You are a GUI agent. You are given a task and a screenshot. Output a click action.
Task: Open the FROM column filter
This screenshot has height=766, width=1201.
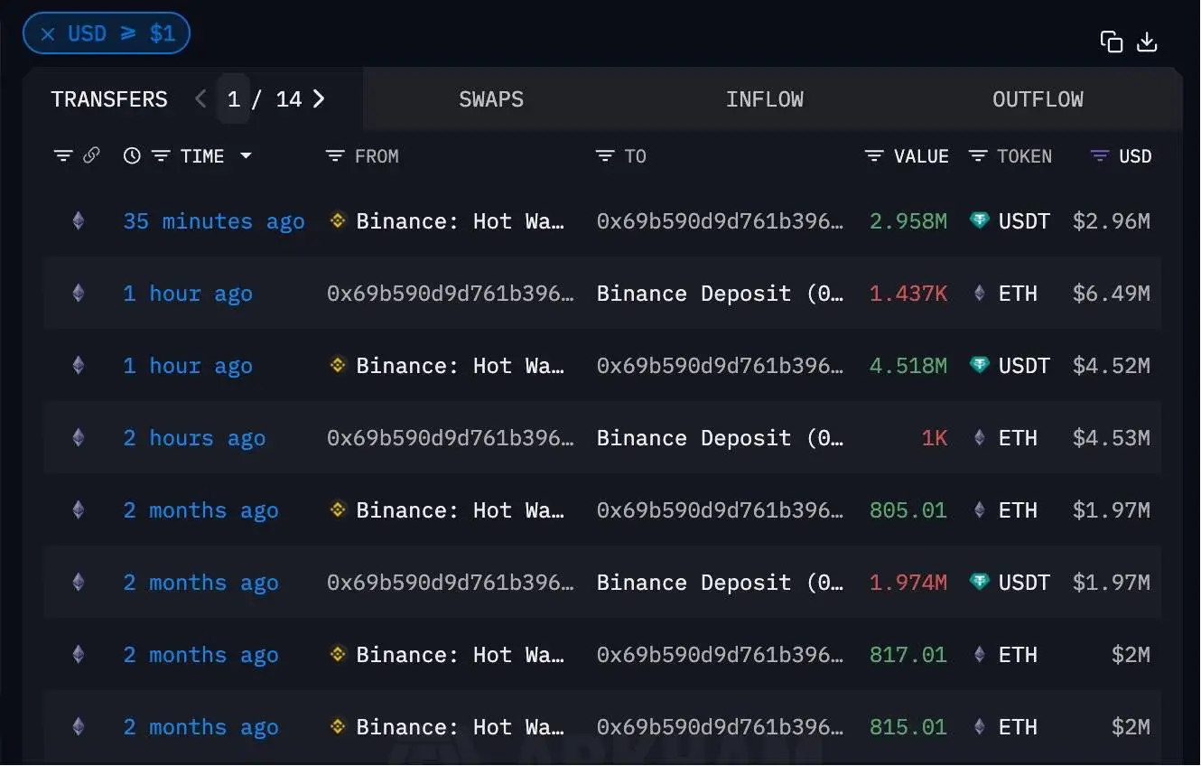tap(335, 156)
